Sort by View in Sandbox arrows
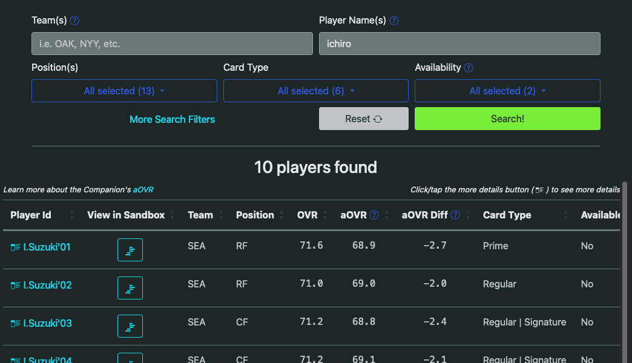The width and height of the screenshot is (632, 363). point(172,215)
